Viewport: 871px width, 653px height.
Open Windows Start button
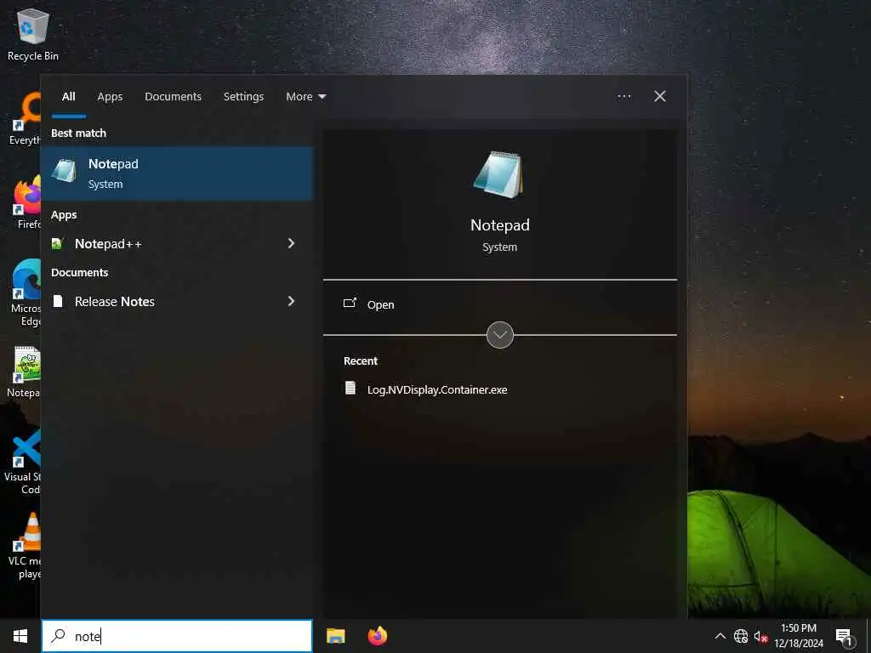point(20,636)
